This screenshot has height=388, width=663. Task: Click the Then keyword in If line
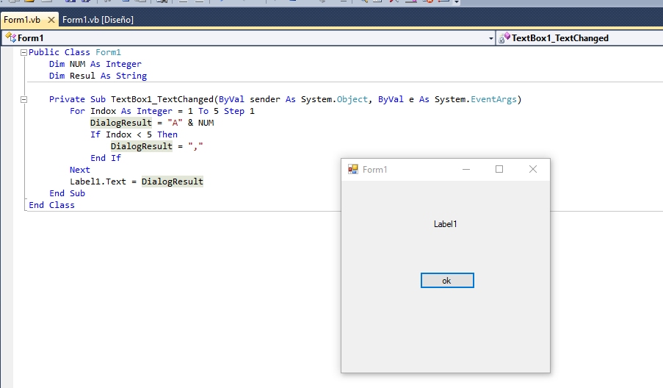coord(167,134)
